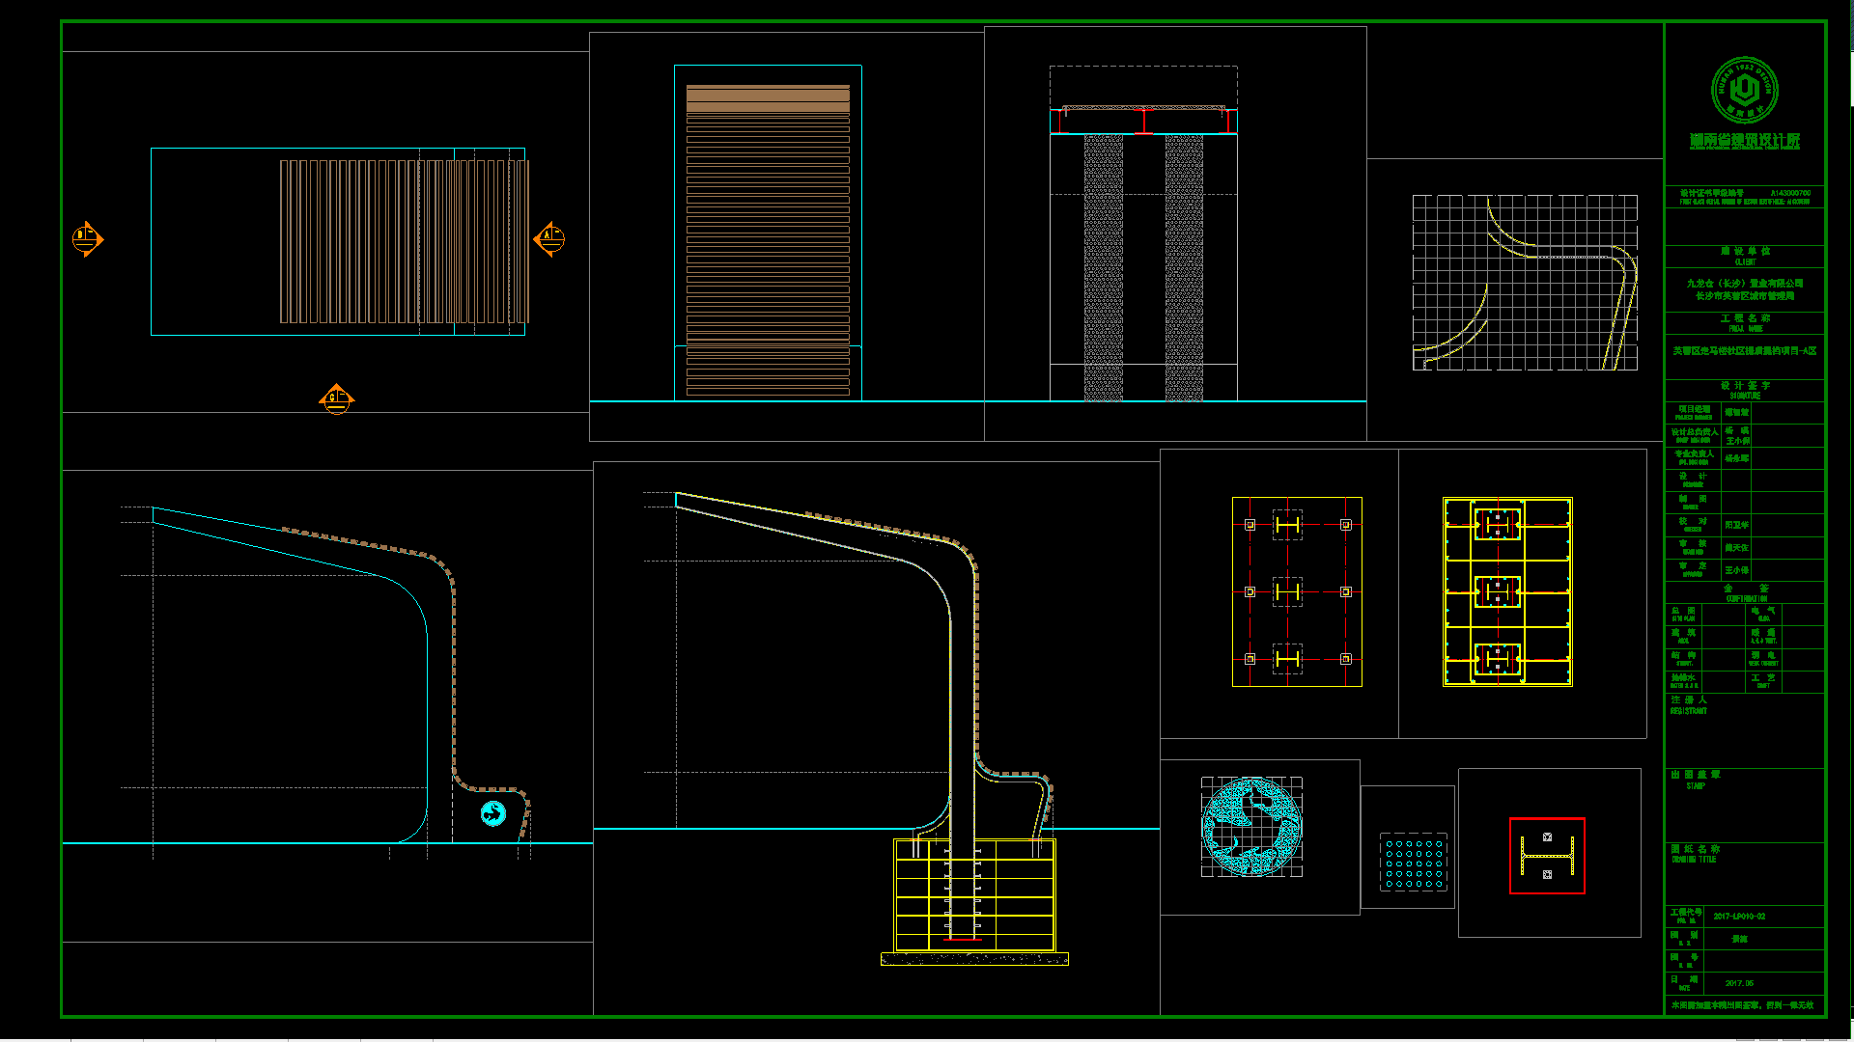Select the red-framed H-beam detail
Screen dimensions: 1854x1042
click(x=1547, y=856)
